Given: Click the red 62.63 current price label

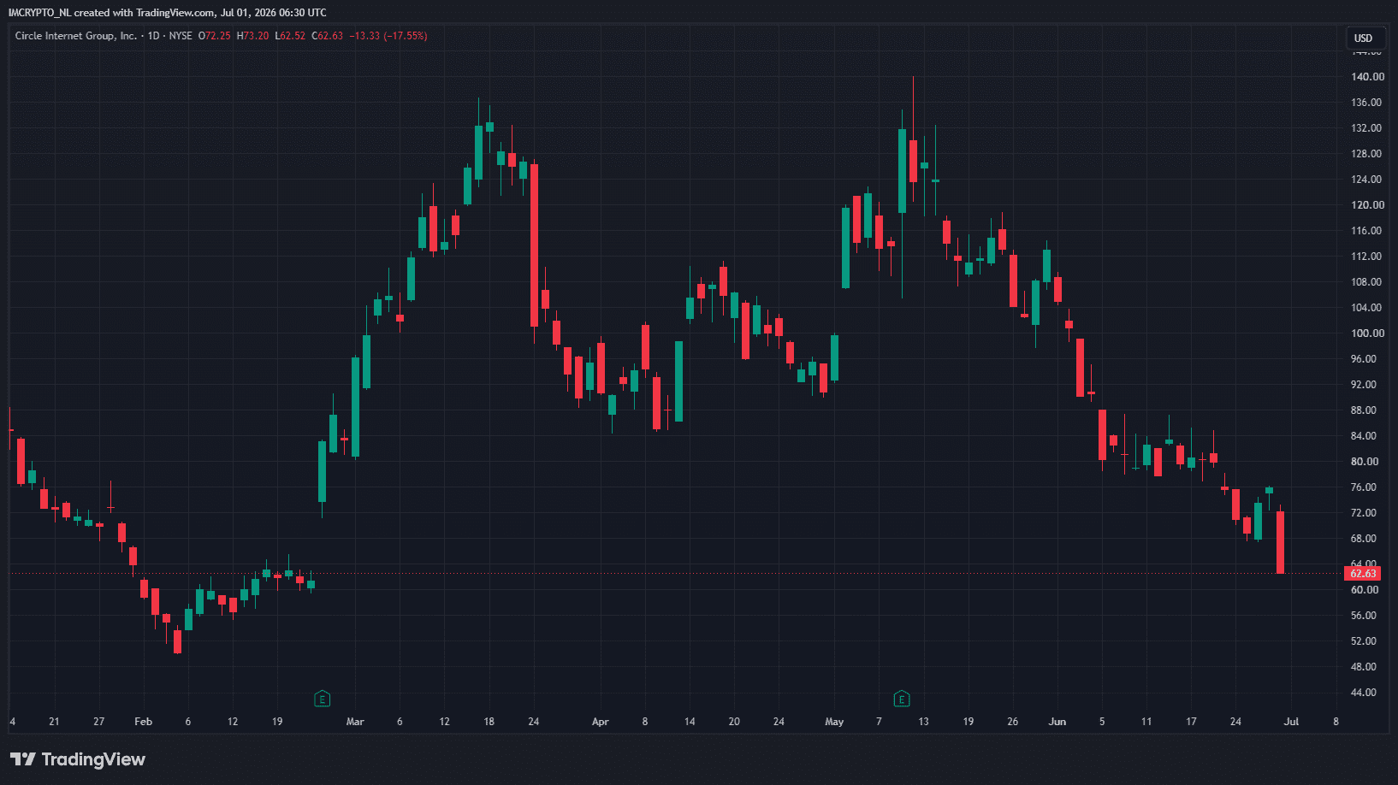Looking at the screenshot, I should (1363, 574).
